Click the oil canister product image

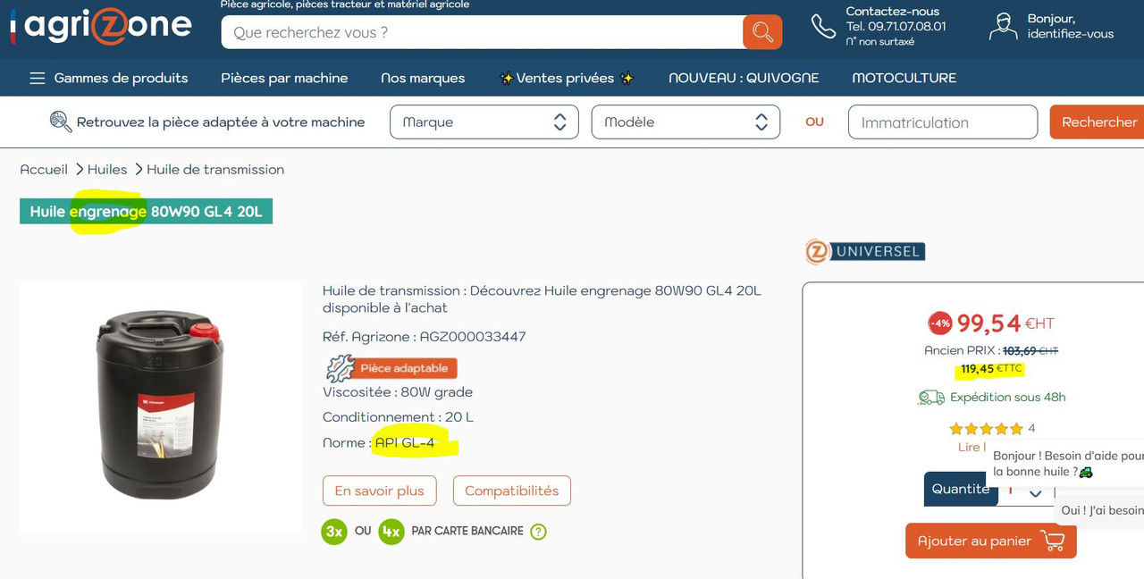pos(161,407)
